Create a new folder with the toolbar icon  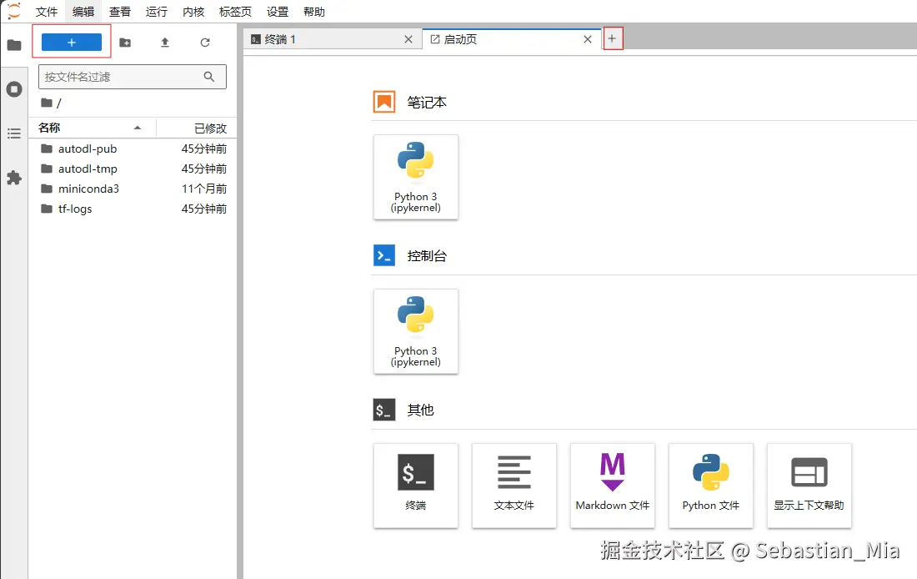124,43
